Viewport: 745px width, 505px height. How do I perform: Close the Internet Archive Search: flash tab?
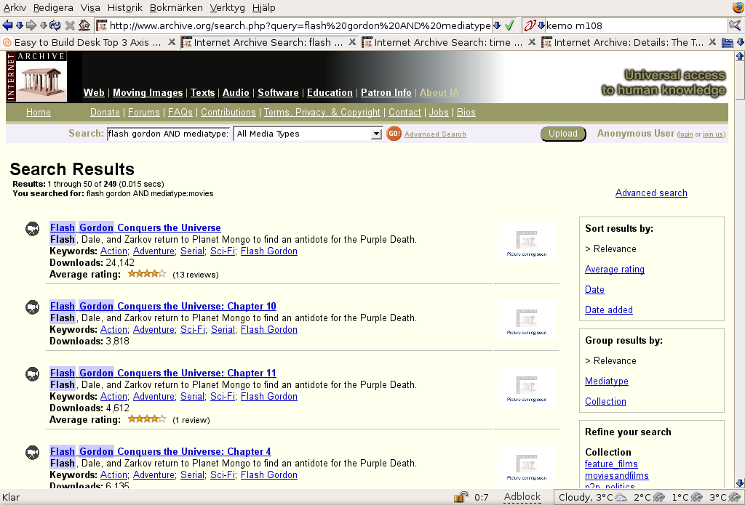352,42
